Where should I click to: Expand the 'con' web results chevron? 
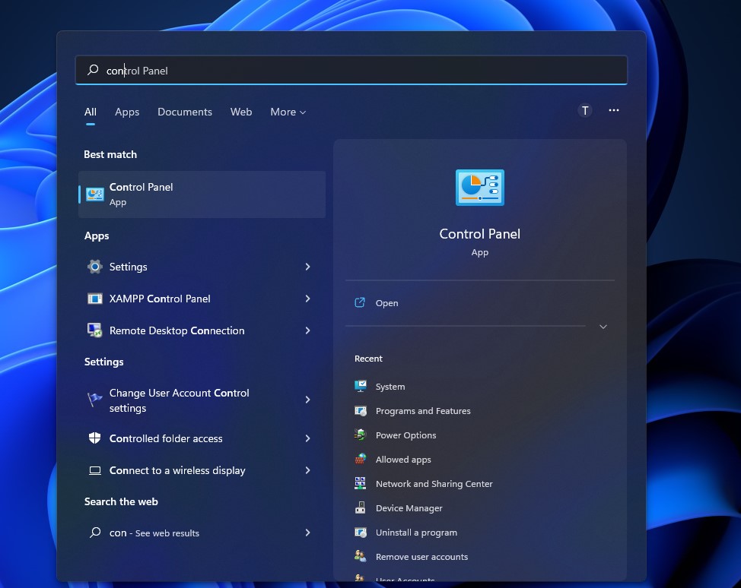[307, 533]
